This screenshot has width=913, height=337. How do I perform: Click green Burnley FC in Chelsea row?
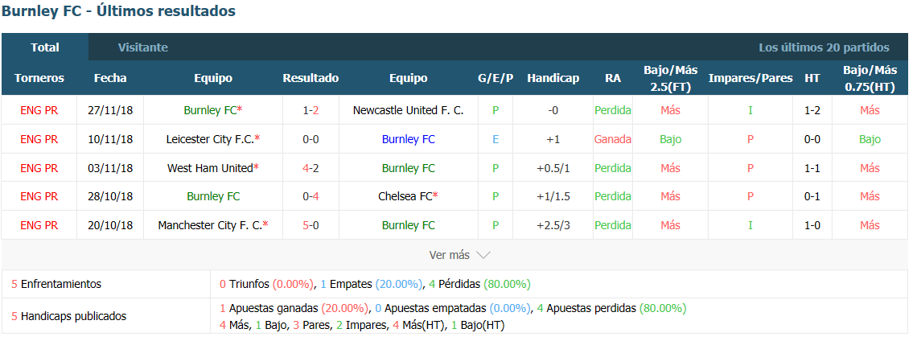(213, 197)
